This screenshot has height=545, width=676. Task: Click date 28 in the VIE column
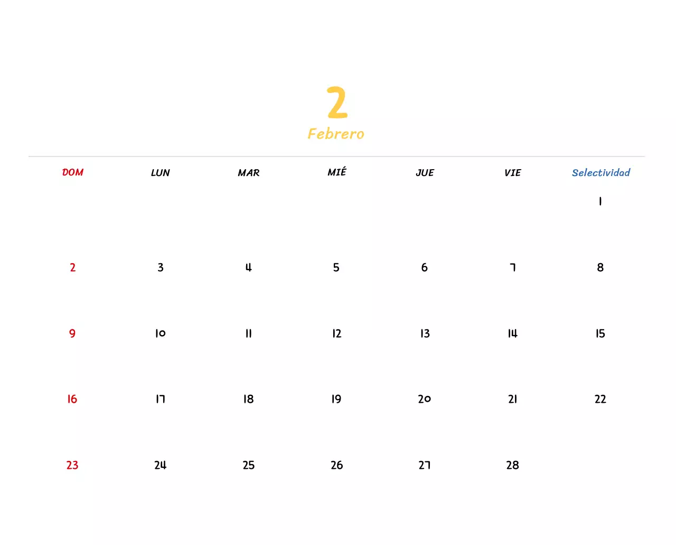coord(512,465)
